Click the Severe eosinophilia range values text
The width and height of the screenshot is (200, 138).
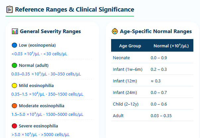[40, 134]
